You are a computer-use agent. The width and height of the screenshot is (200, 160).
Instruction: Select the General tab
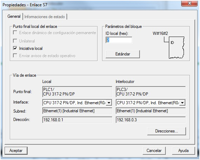pos(14,16)
